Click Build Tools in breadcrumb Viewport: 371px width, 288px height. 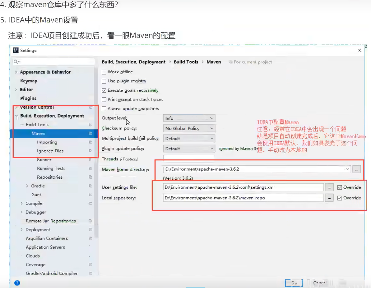tap(186, 62)
